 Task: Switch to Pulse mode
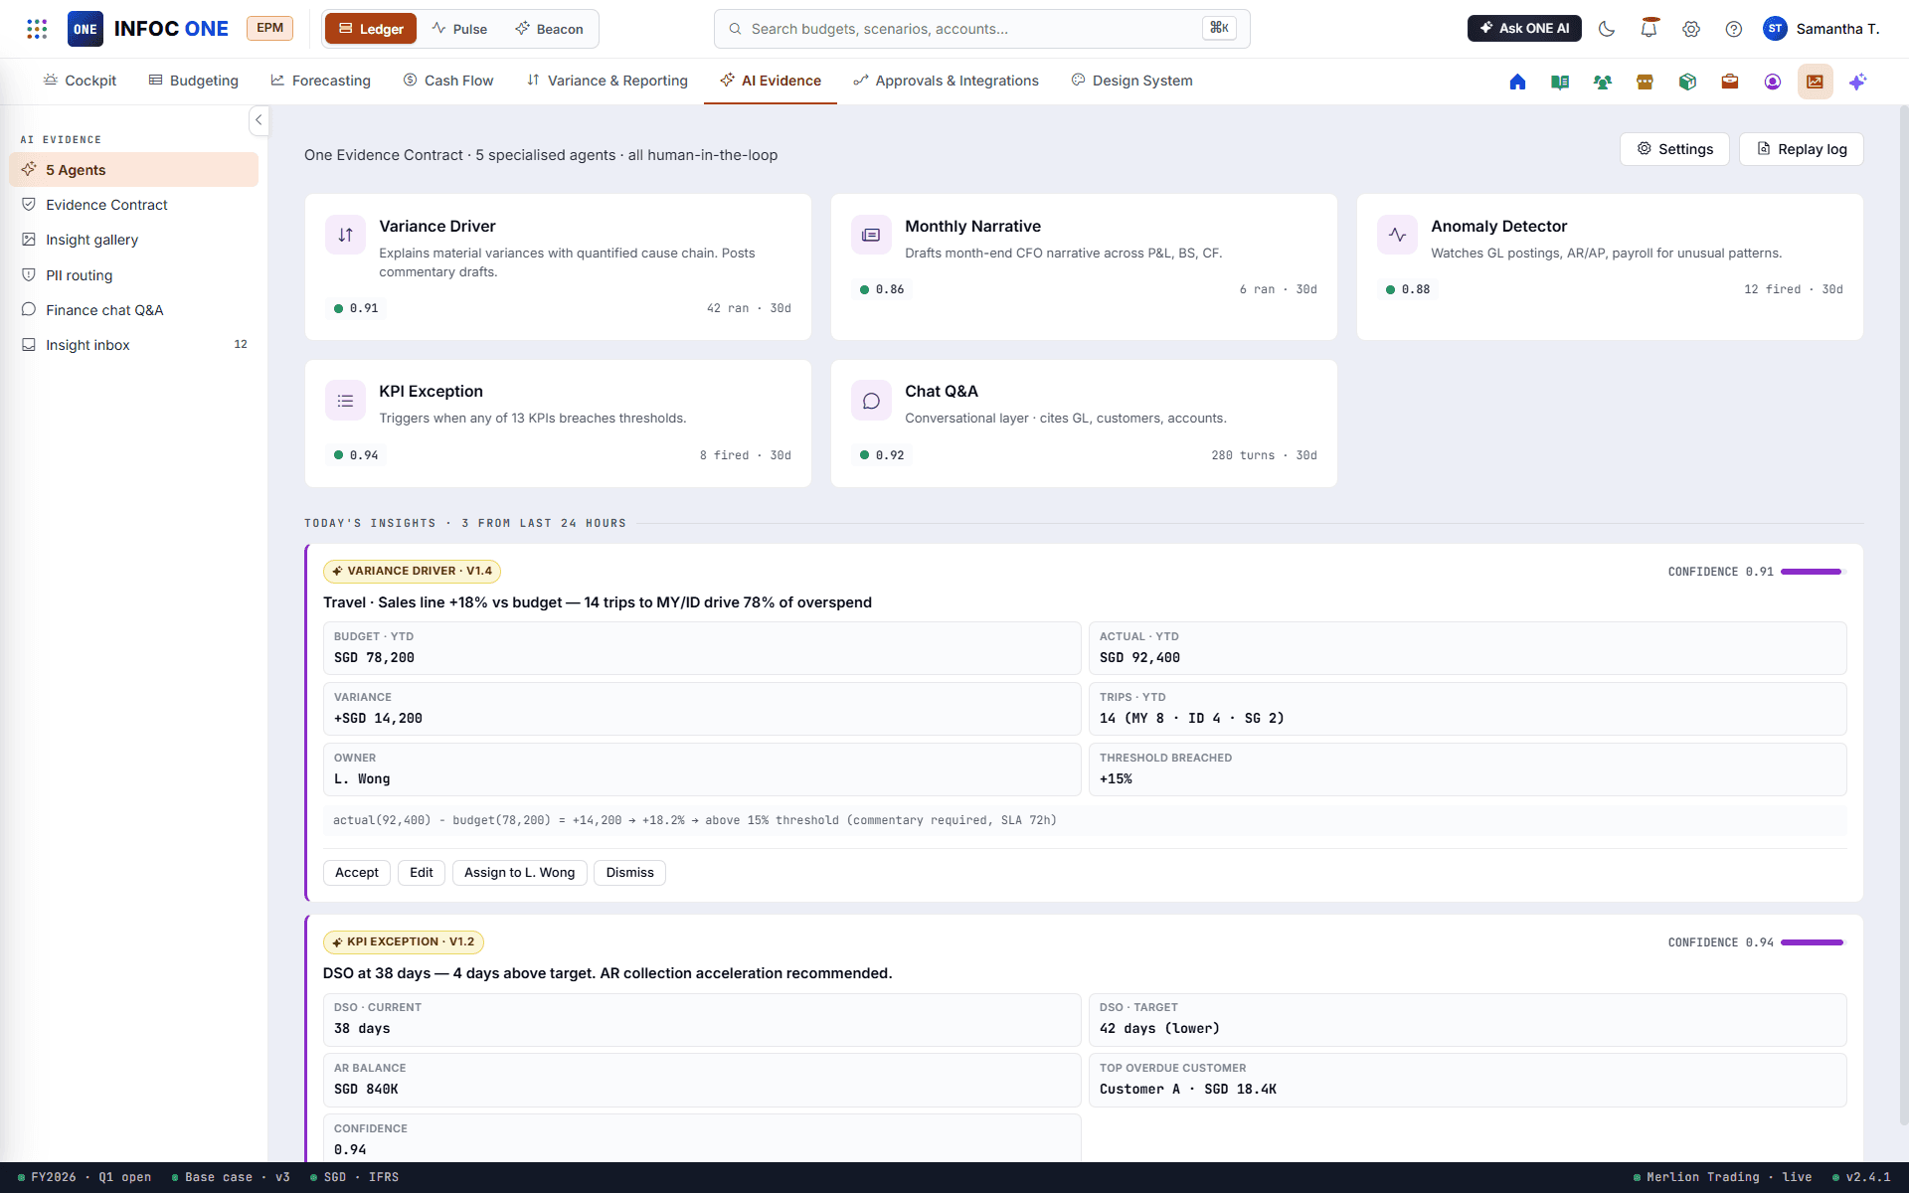coord(460,29)
